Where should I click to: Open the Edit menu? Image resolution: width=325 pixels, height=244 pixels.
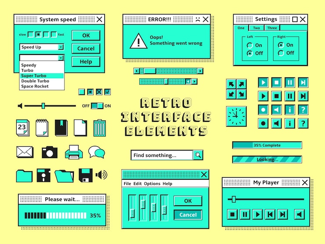pyautogui.click(x=137, y=184)
